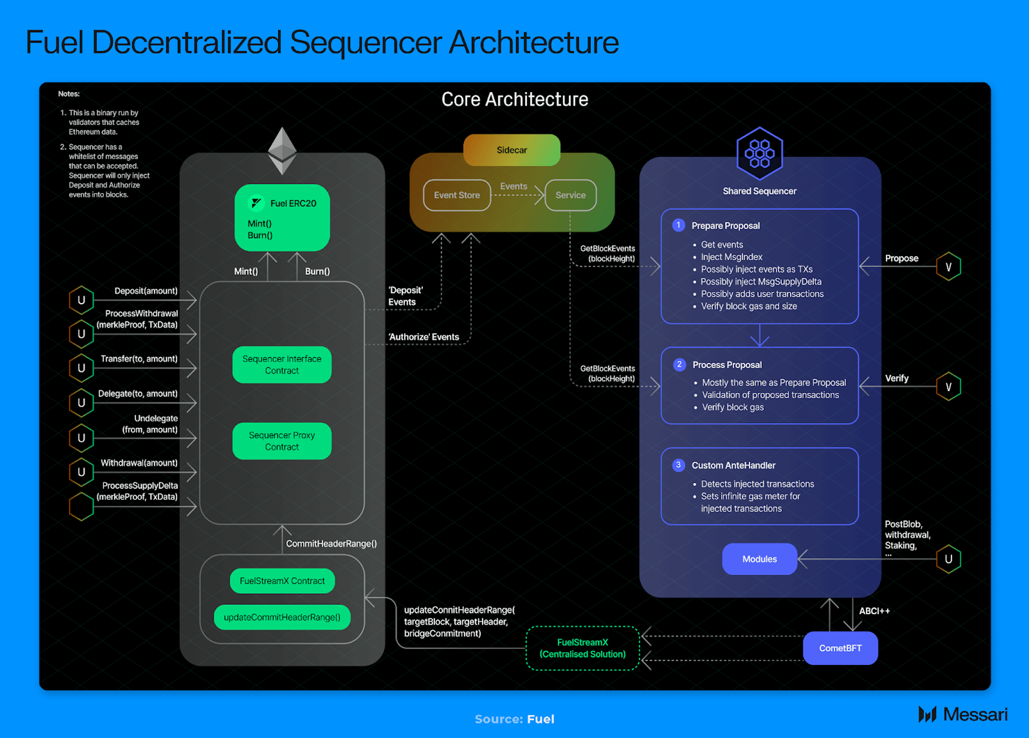This screenshot has width=1029, height=738.
Task: Select the FuelStreamX Centralised Solution dashed box
Action: click(583, 648)
